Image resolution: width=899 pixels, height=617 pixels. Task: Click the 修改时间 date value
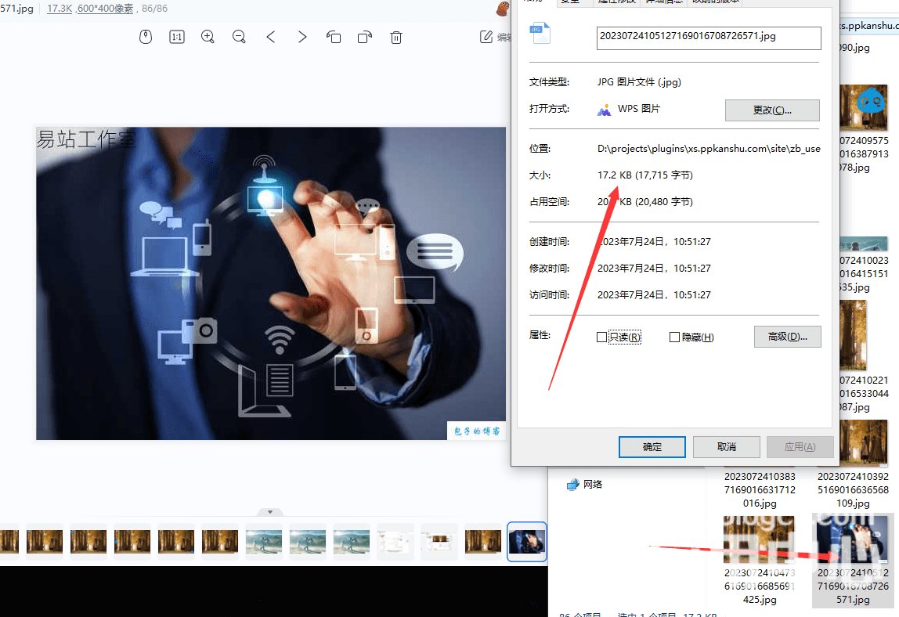pyautogui.click(x=654, y=269)
